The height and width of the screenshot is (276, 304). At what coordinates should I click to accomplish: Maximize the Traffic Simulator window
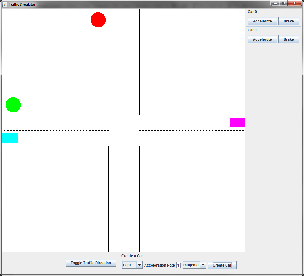(283, 3)
